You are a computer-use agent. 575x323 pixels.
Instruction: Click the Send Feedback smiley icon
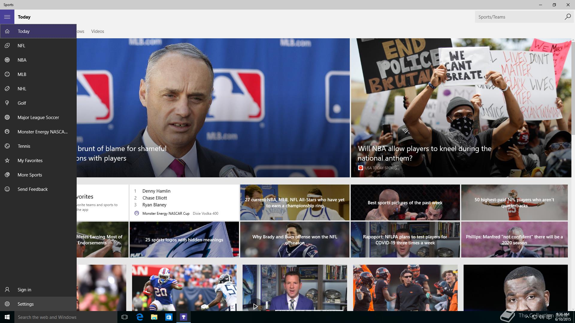click(7, 189)
